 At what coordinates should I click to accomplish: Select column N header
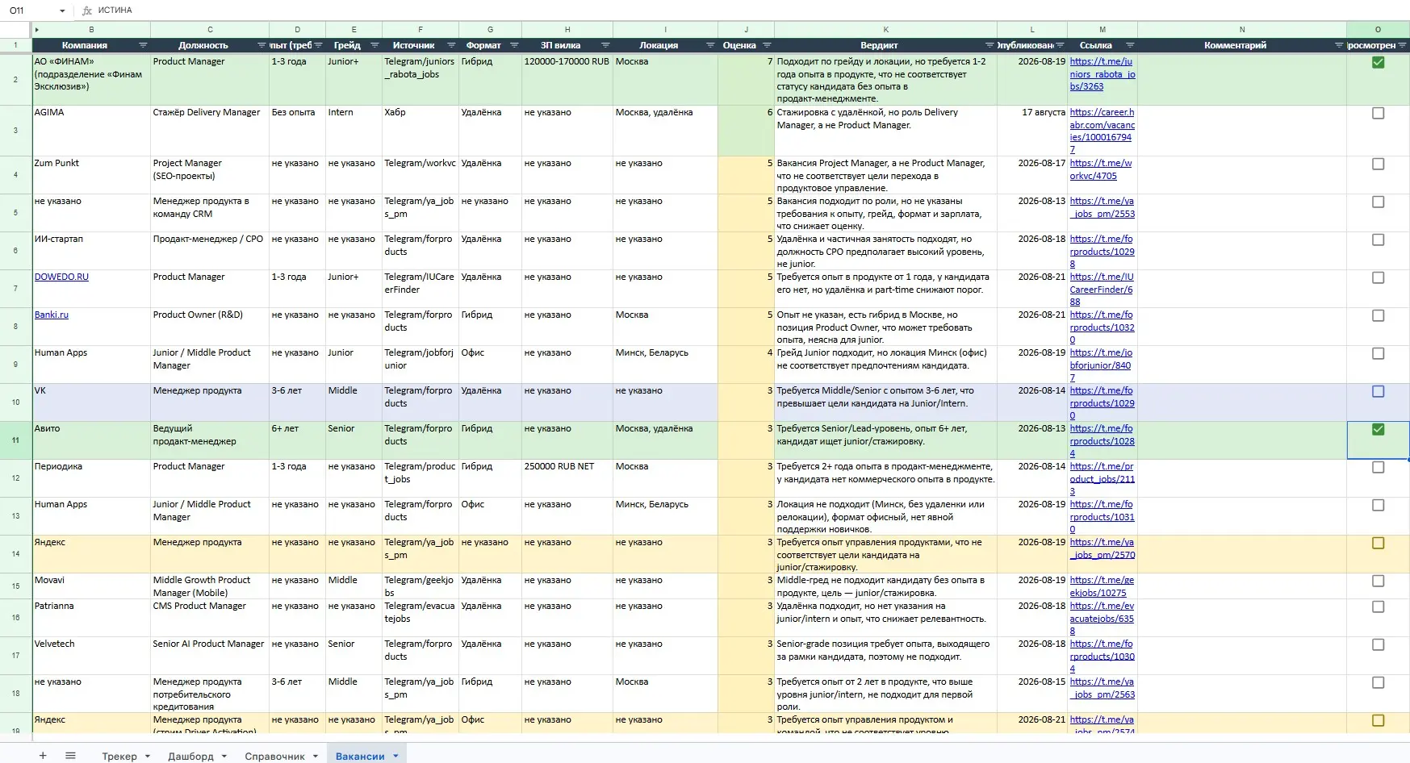[1242, 30]
